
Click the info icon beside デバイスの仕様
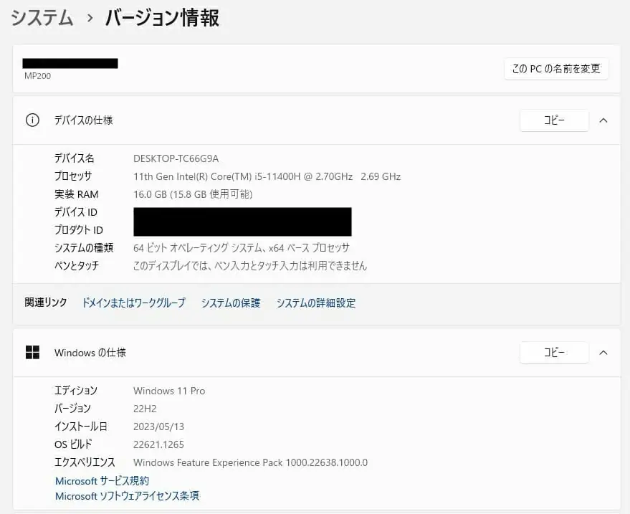click(x=32, y=120)
